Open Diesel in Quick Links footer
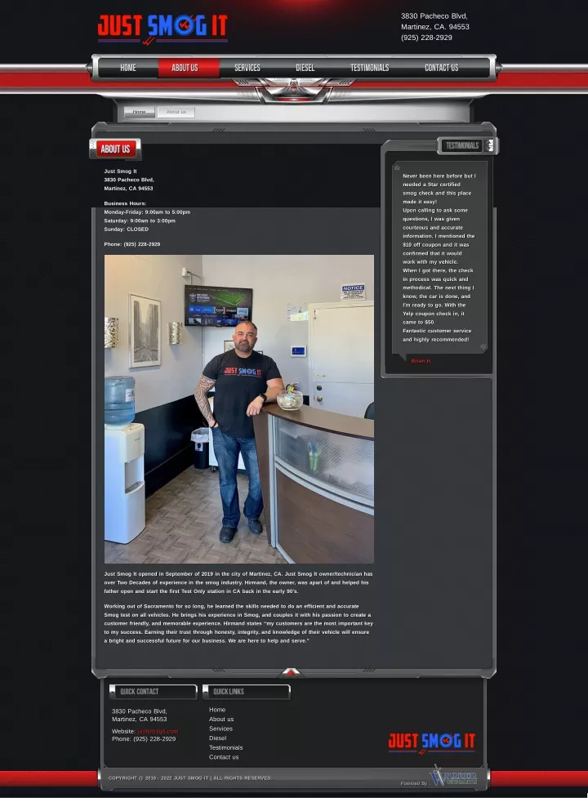The width and height of the screenshot is (588, 798). coord(218,738)
